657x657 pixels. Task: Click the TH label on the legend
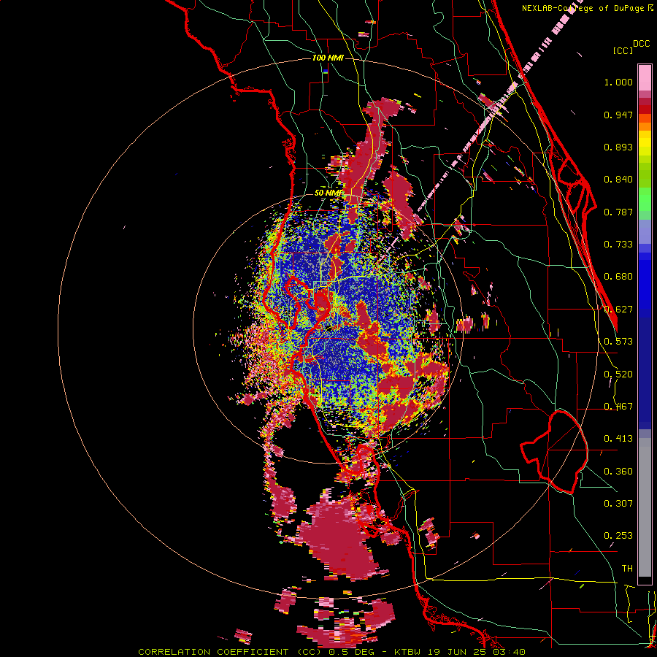(x=627, y=569)
